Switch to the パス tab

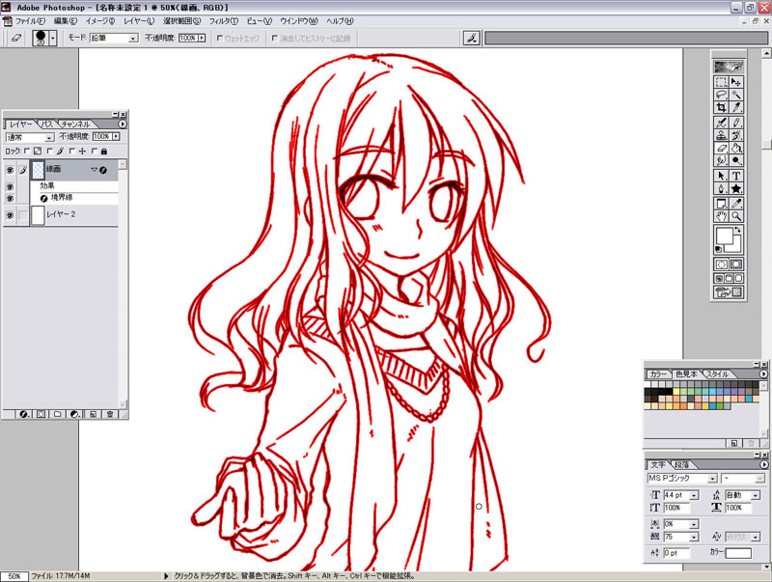(46, 125)
